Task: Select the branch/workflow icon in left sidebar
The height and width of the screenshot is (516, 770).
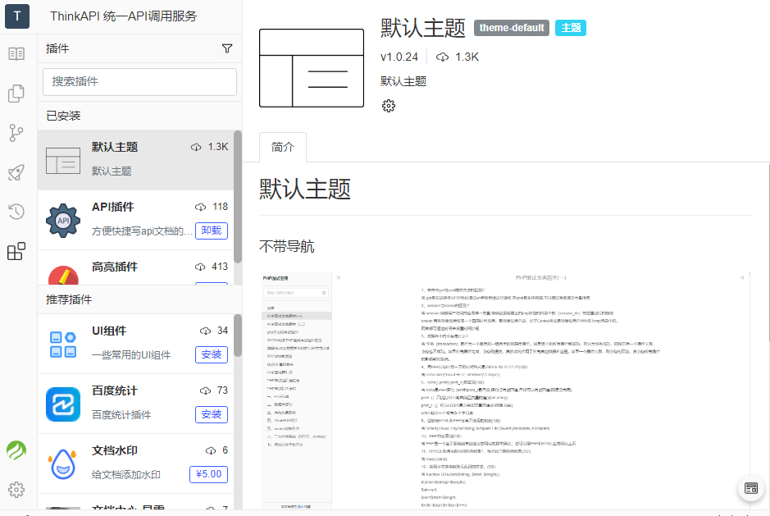Action: (x=16, y=132)
